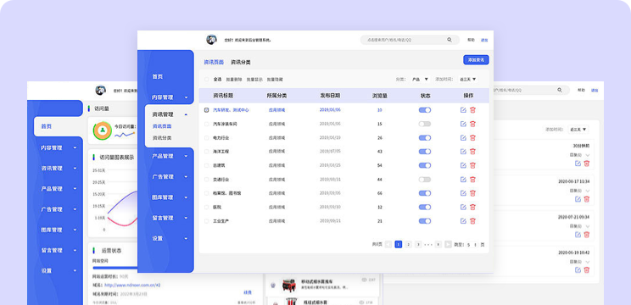Enable status switch for 汽车涂装车间
Screen dimensions: 631x305
click(x=425, y=124)
